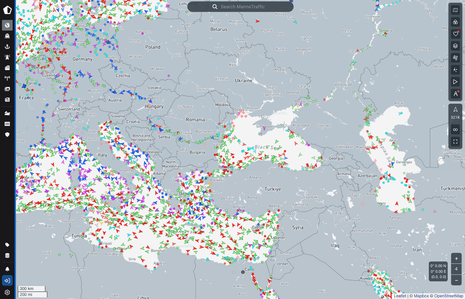This screenshot has height=299, width=465.
Task: Open the shield icon in the sidebar
Action: (x=7, y=135)
